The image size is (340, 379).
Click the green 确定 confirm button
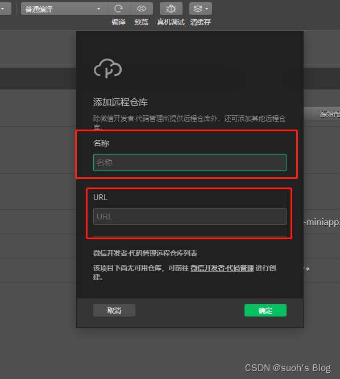click(266, 310)
